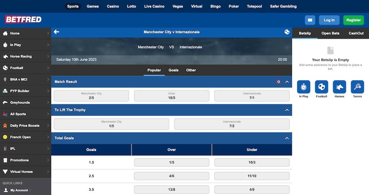Click the In Play stopwatch sidebar icon
Screen dimensions: 369x195
point(5,45)
